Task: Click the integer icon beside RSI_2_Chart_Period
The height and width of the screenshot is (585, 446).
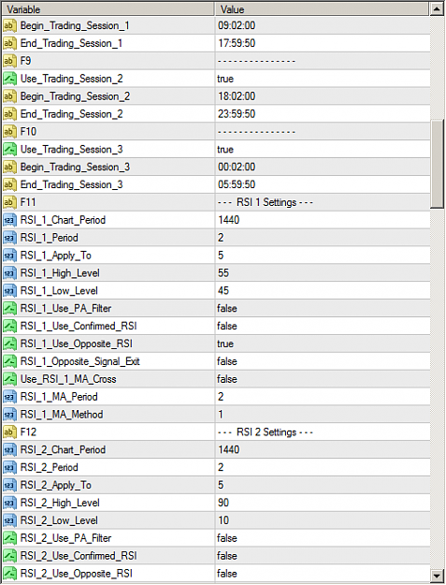Action: click(x=9, y=449)
